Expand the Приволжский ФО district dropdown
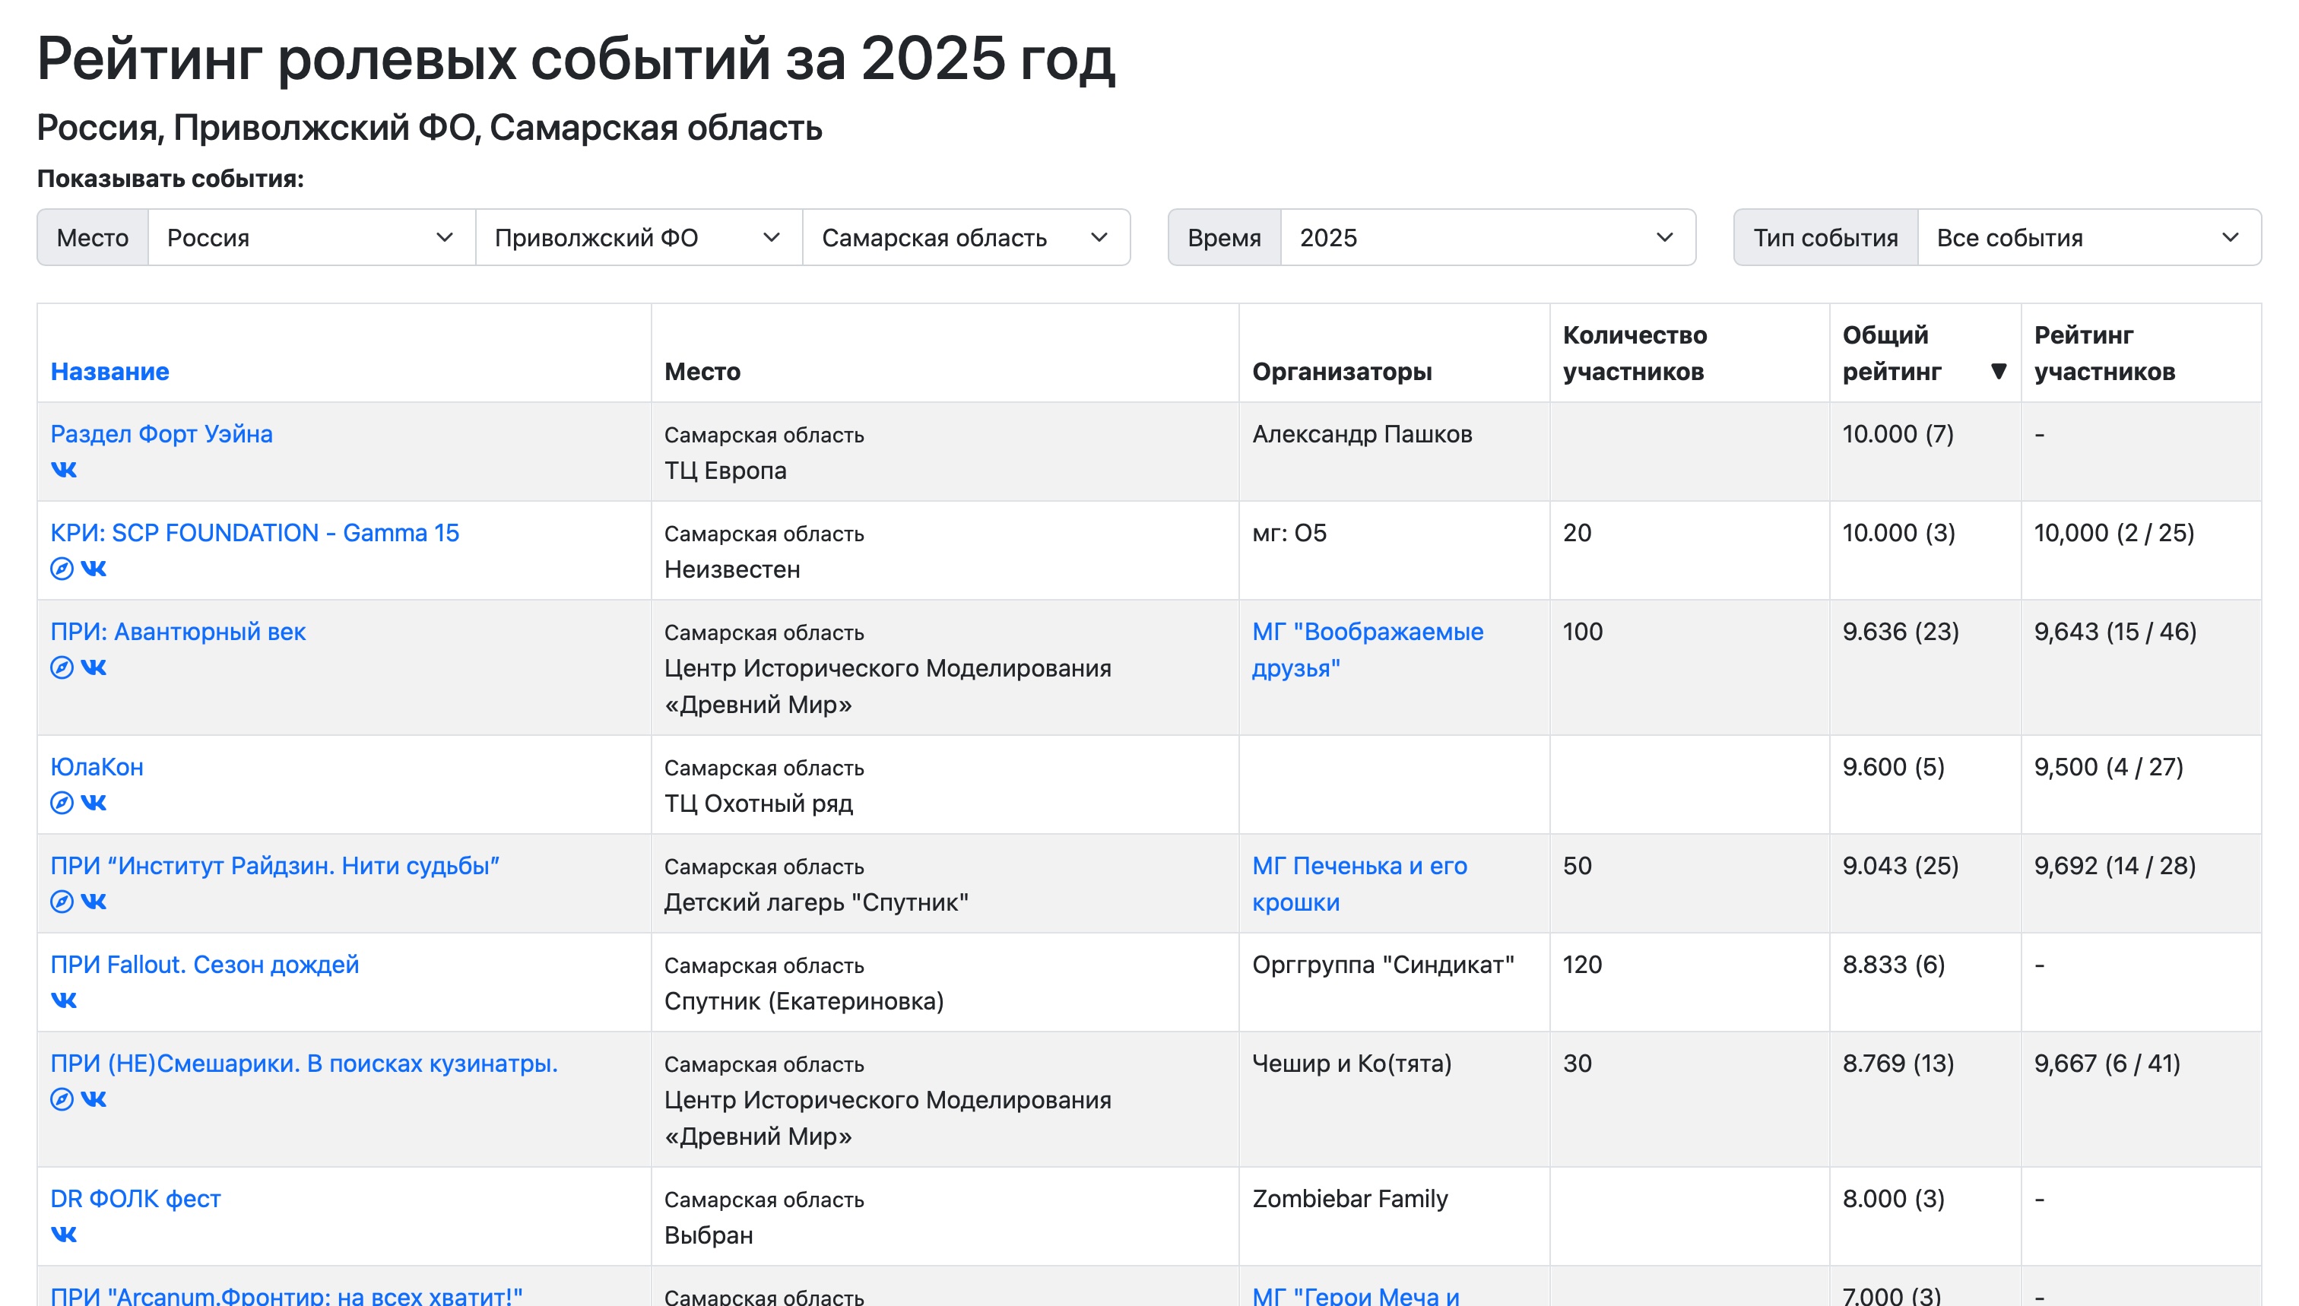This screenshot has height=1306, width=2299. coord(638,238)
